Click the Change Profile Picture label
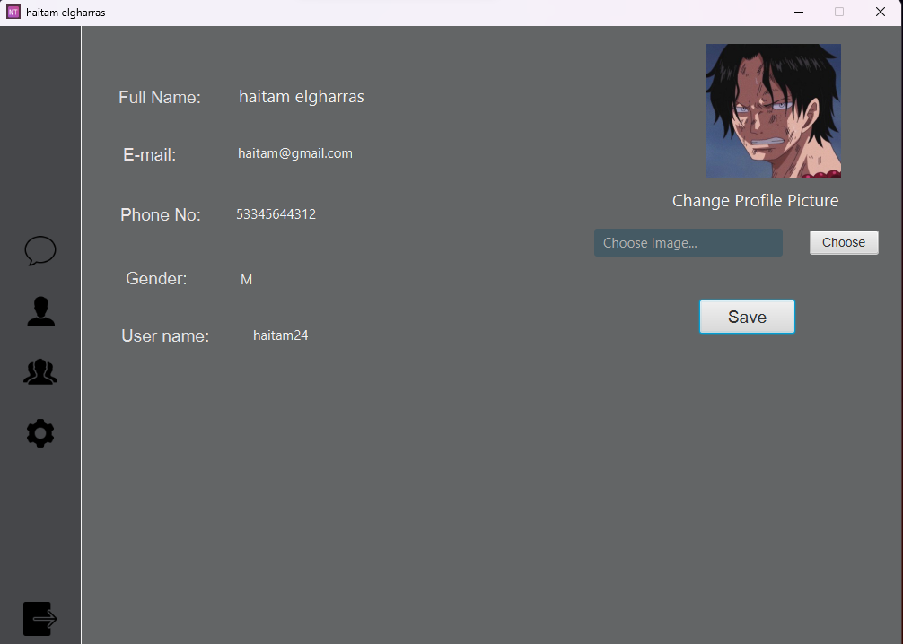The width and height of the screenshot is (903, 644). tap(755, 200)
